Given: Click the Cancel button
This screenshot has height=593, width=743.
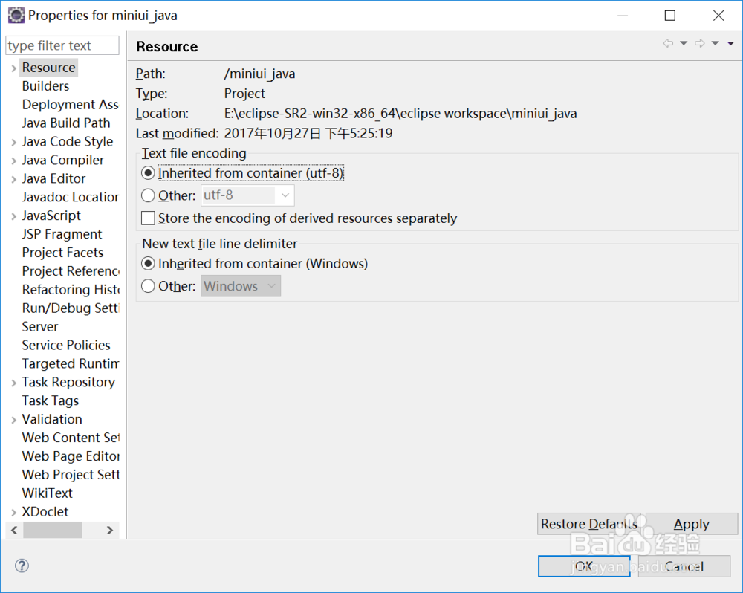Looking at the screenshot, I should (x=684, y=566).
